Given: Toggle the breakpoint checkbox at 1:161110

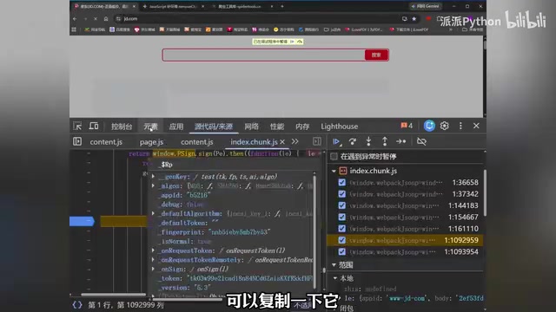Looking at the screenshot, I should tap(341, 229).
